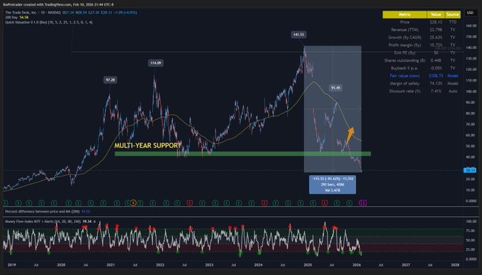This screenshot has height=275, width=482.
Task: Click the 200 Day moving average legend
Action: (16, 18)
